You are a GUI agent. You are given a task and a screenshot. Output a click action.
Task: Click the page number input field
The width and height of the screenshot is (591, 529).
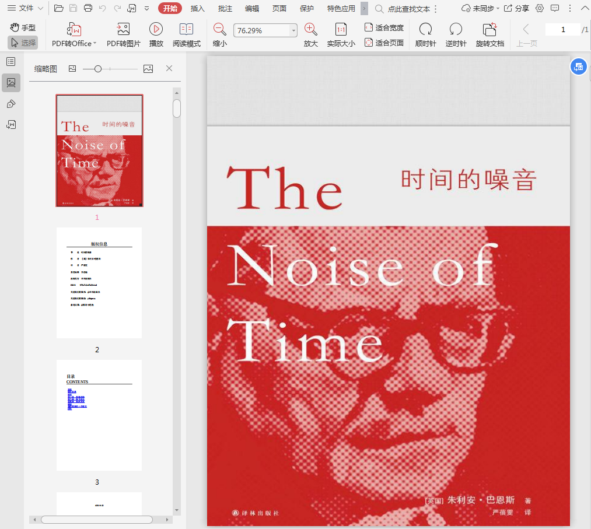(563, 29)
